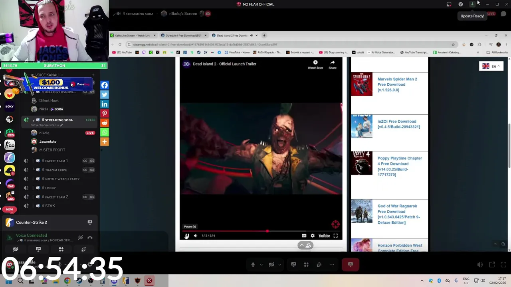Open more sharing options plus icon
511x287 pixels.
105,142
